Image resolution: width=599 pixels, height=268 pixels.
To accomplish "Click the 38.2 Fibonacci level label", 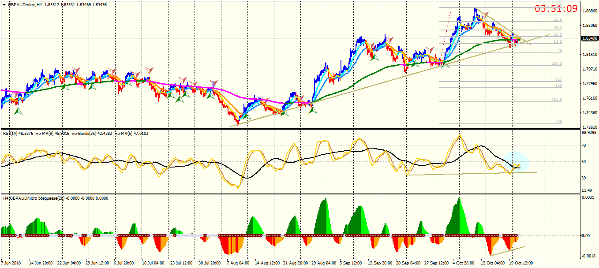I will [558, 27].
